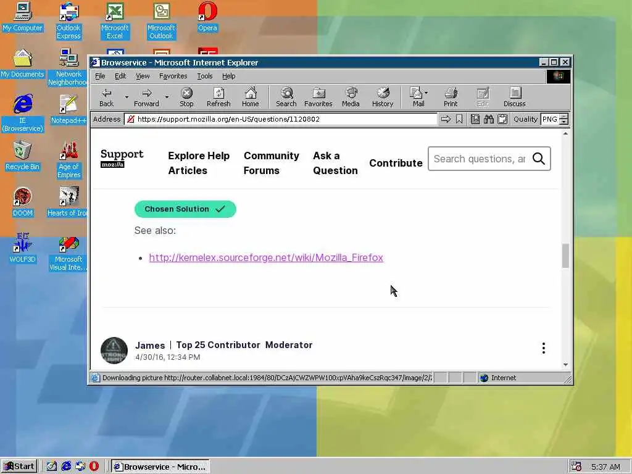
Task: Select the WOLF3D desktop icon
Action: point(23,248)
